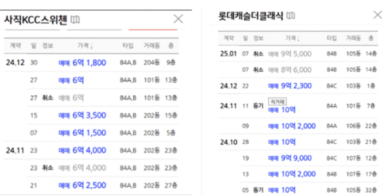Click 등기 label in 05 day row
The image size is (382, 196).
click(x=258, y=190)
